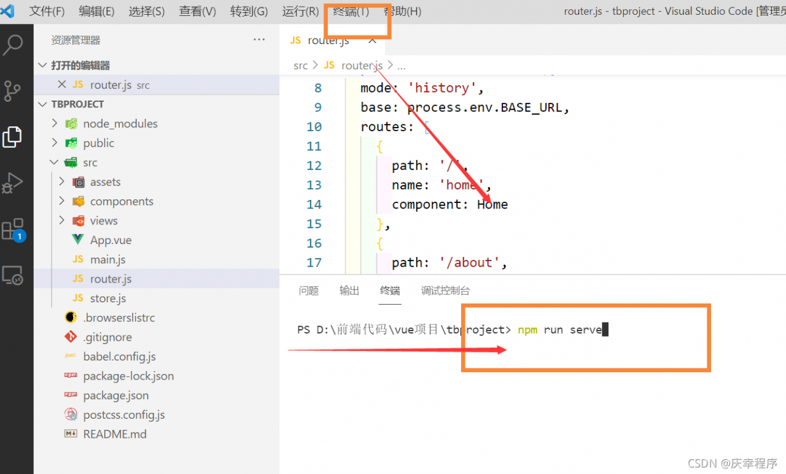Click the node_modules folder icon
Screen dimensions: 786x474
click(x=71, y=123)
